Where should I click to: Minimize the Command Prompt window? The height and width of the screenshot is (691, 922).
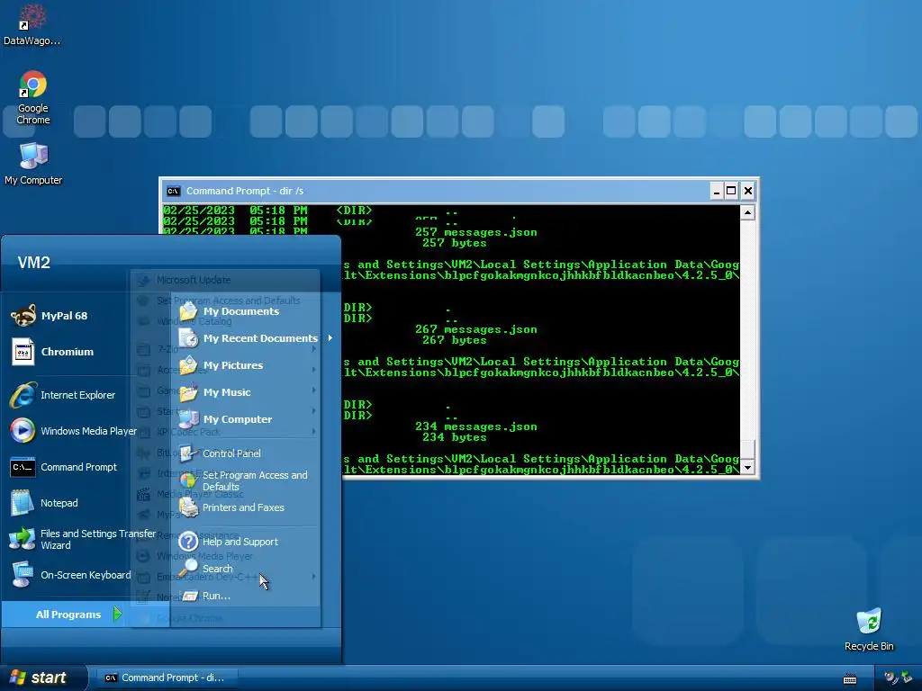click(716, 191)
